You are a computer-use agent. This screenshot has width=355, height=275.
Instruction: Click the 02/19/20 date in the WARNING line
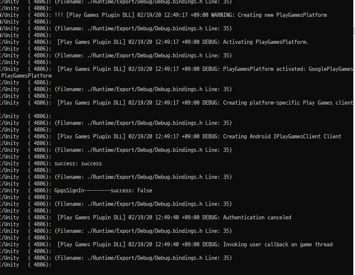149,15
